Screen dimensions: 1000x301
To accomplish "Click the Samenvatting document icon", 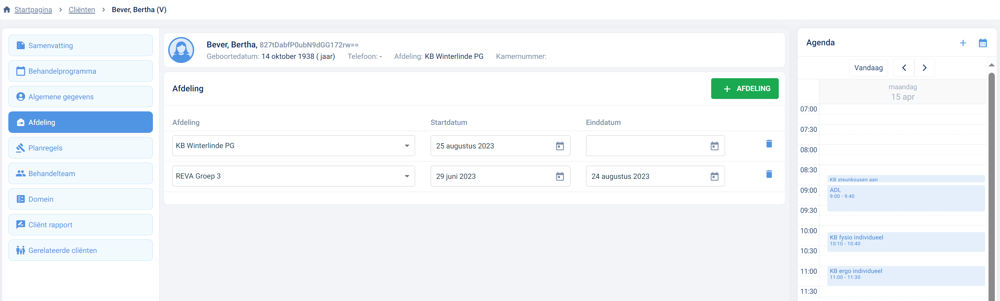I will tap(20, 45).
